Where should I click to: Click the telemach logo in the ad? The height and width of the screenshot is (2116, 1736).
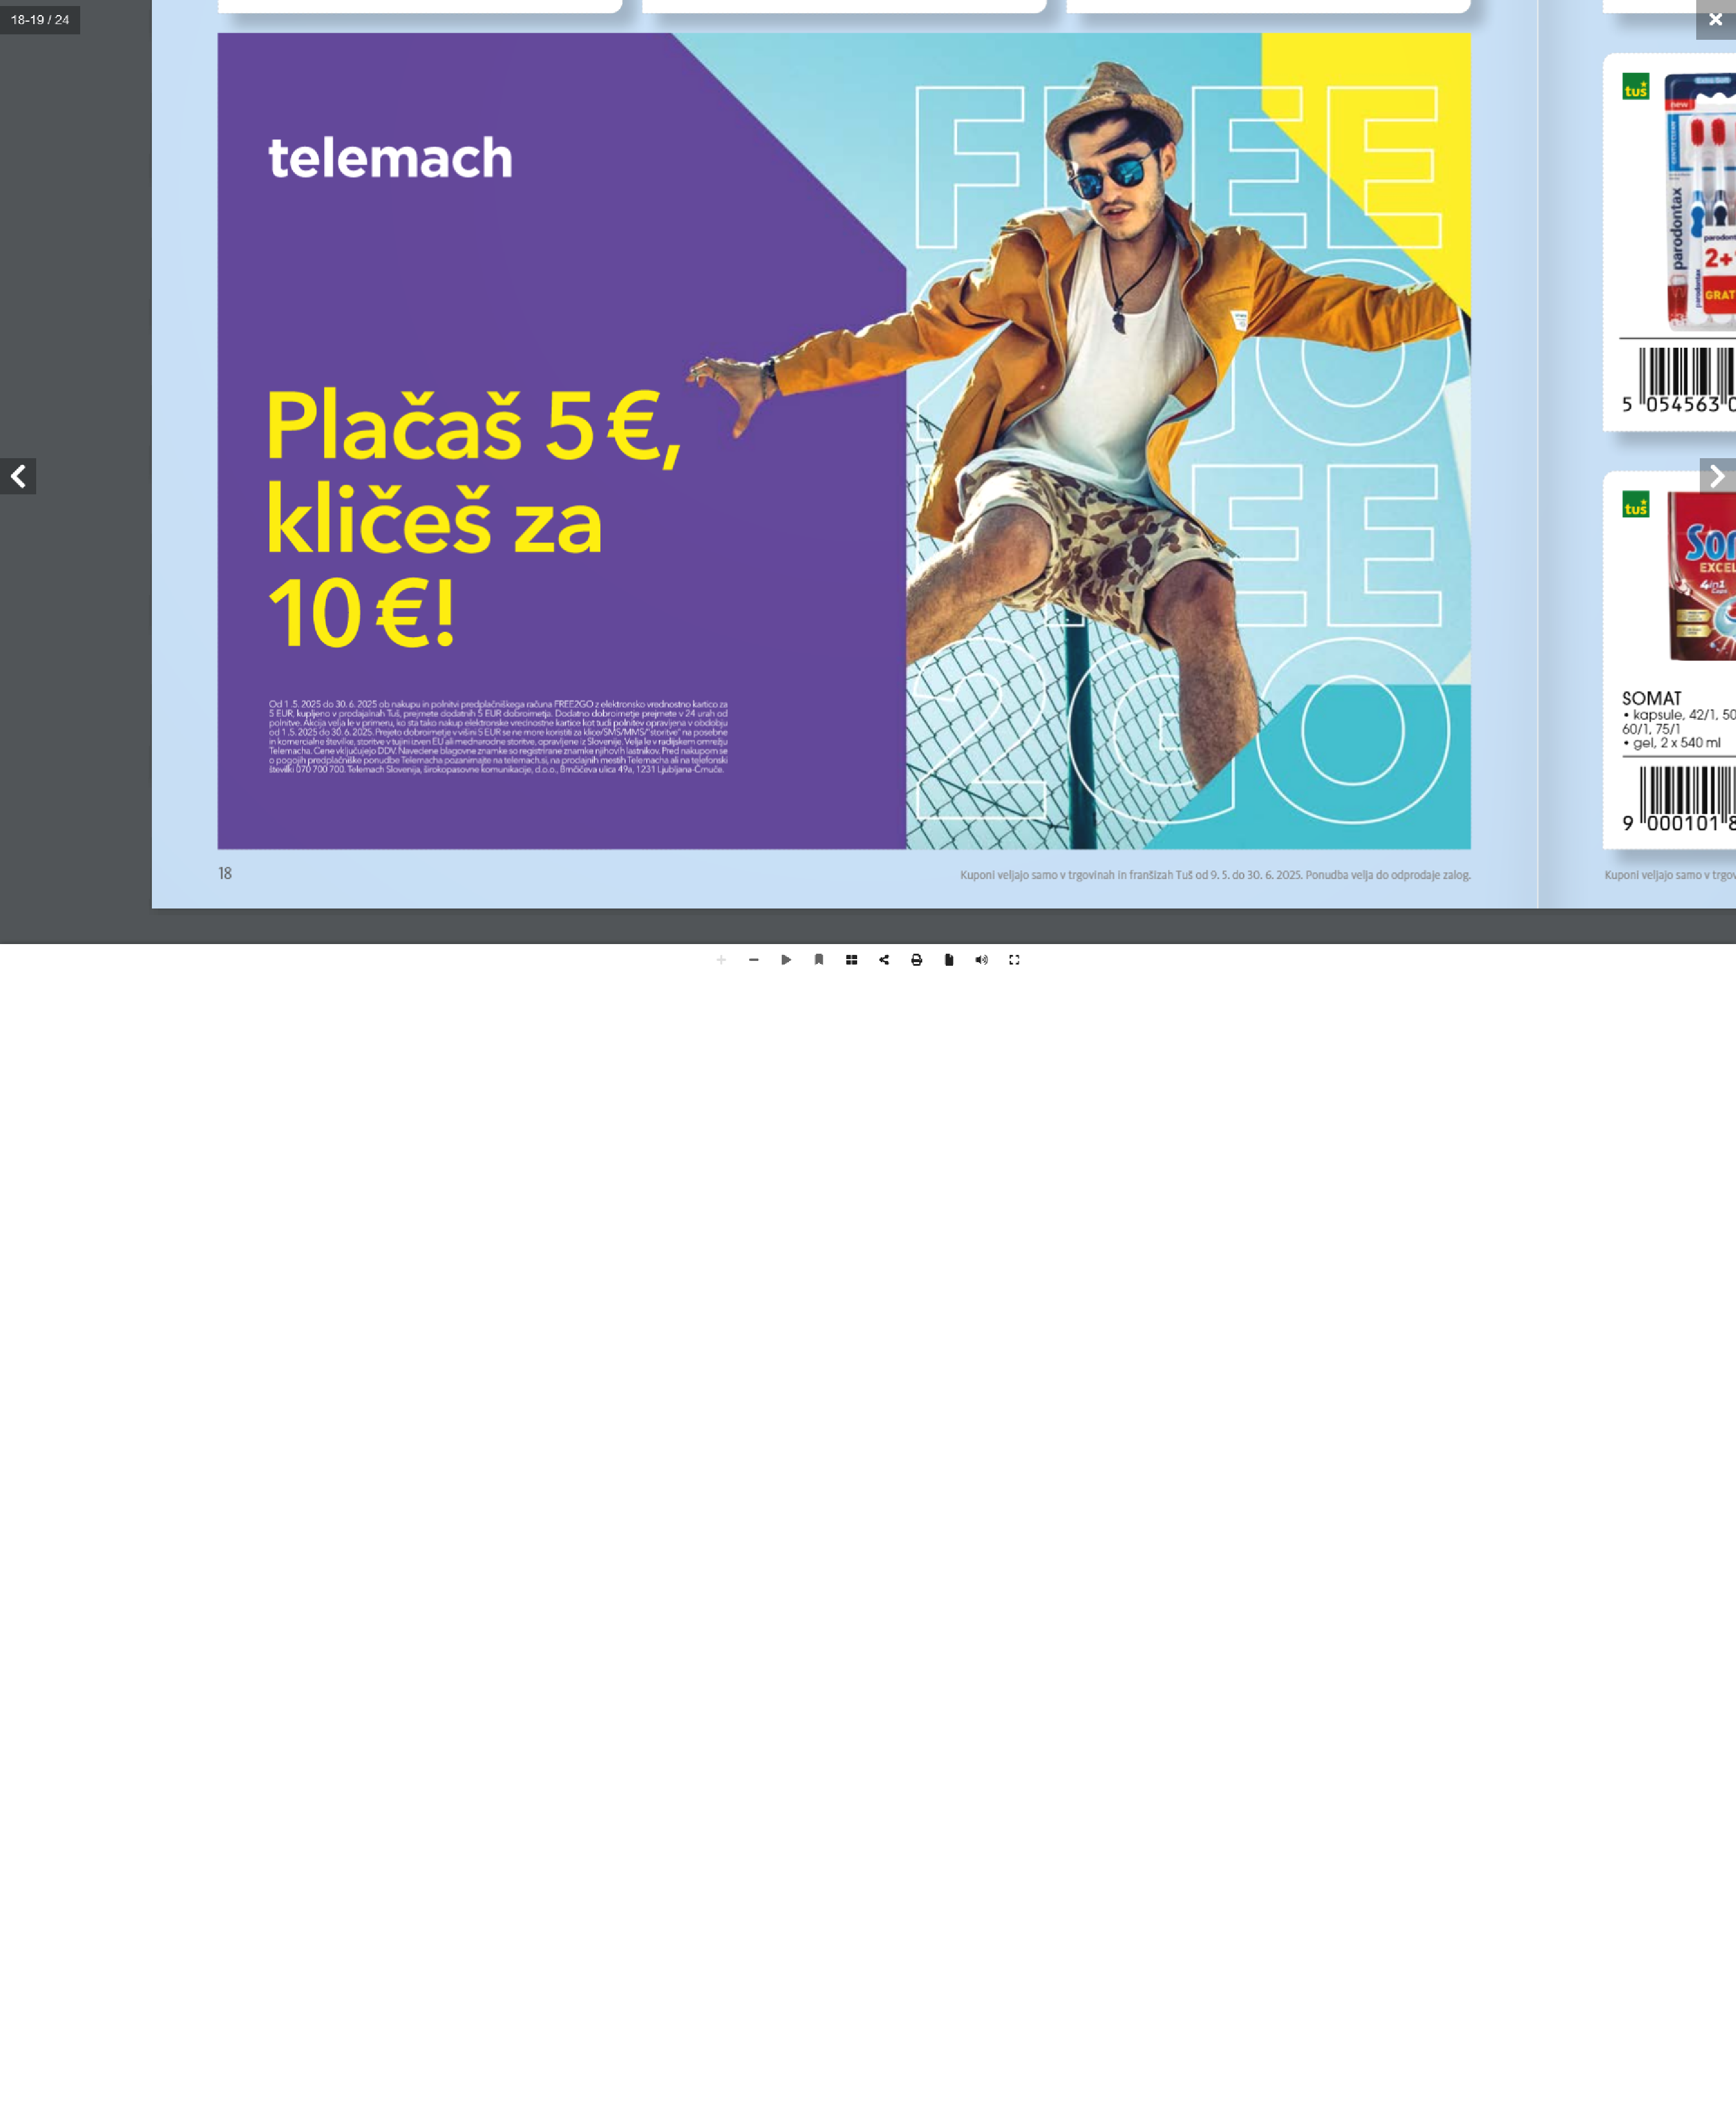coord(390,158)
